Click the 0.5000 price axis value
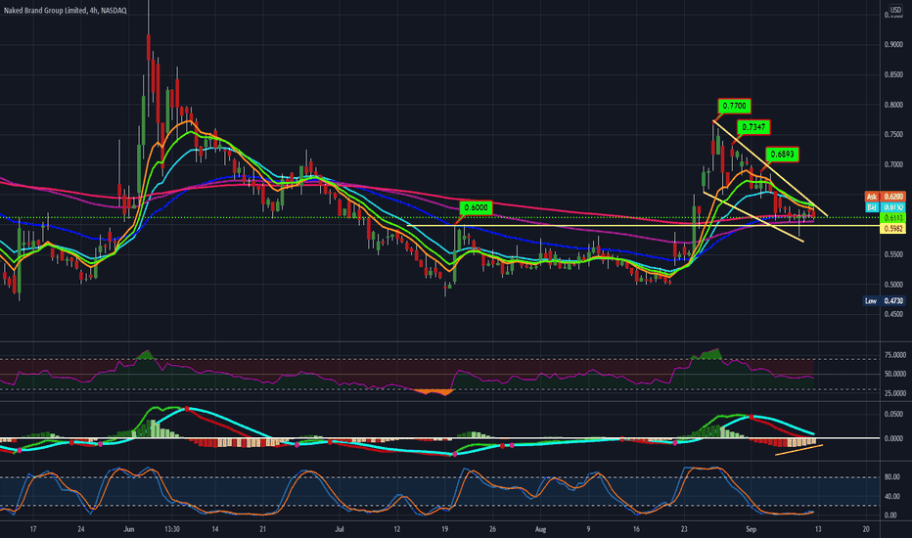This screenshot has height=538, width=912. [893, 285]
